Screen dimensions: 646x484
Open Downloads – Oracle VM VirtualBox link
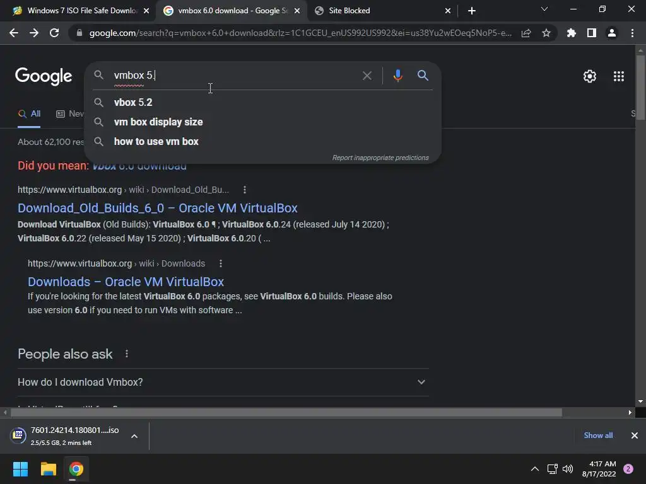coord(126,282)
